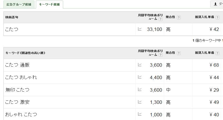Click help icon beside top 推奨入札単価 header

pos(217,18)
